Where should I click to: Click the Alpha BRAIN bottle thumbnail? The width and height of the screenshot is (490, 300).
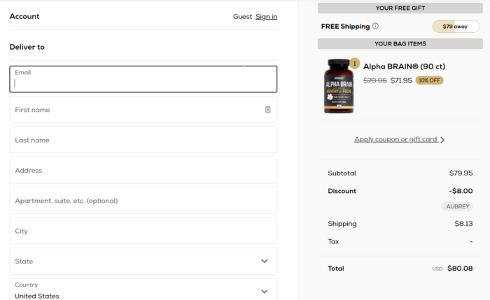tap(339, 86)
